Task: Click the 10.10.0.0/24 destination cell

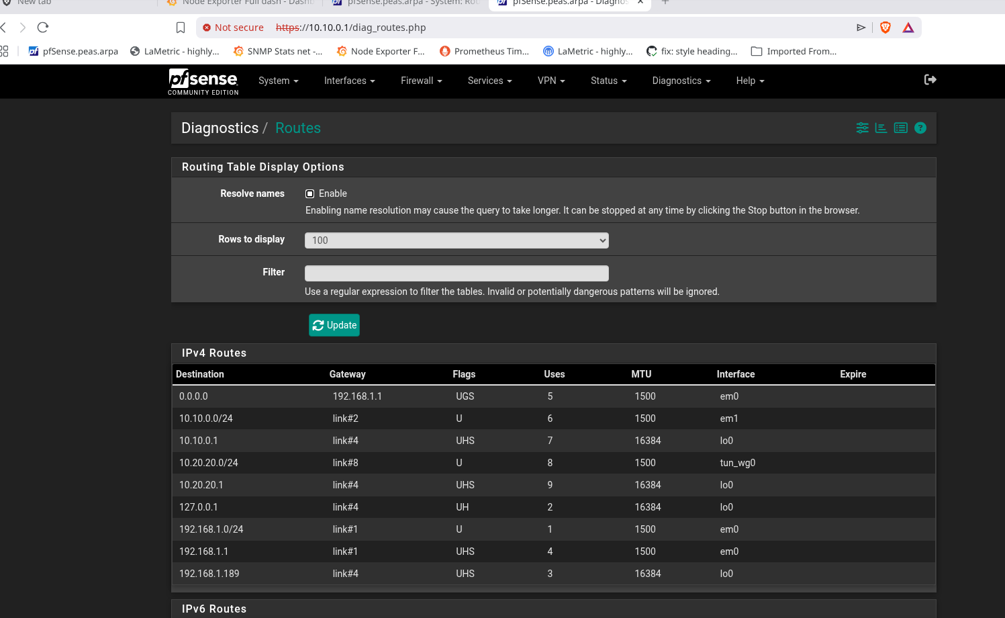Action: click(206, 418)
